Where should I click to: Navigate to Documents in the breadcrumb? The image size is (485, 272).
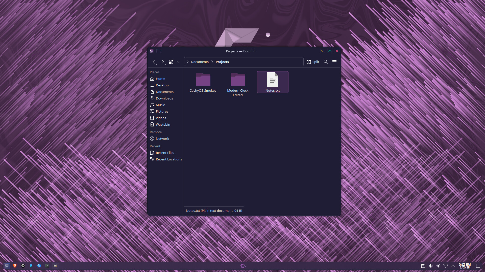[x=200, y=62]
